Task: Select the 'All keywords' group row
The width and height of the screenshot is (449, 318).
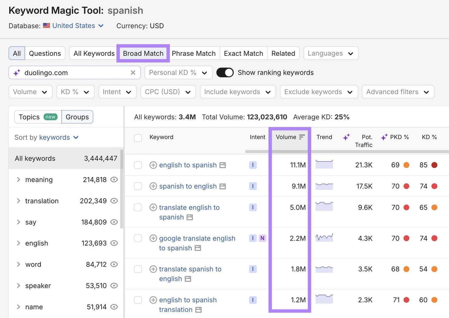Action: click(66, 158)
